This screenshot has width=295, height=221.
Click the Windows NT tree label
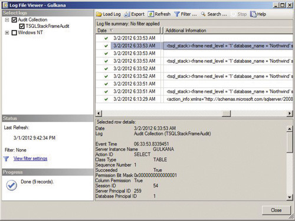(x=30, y=32)
